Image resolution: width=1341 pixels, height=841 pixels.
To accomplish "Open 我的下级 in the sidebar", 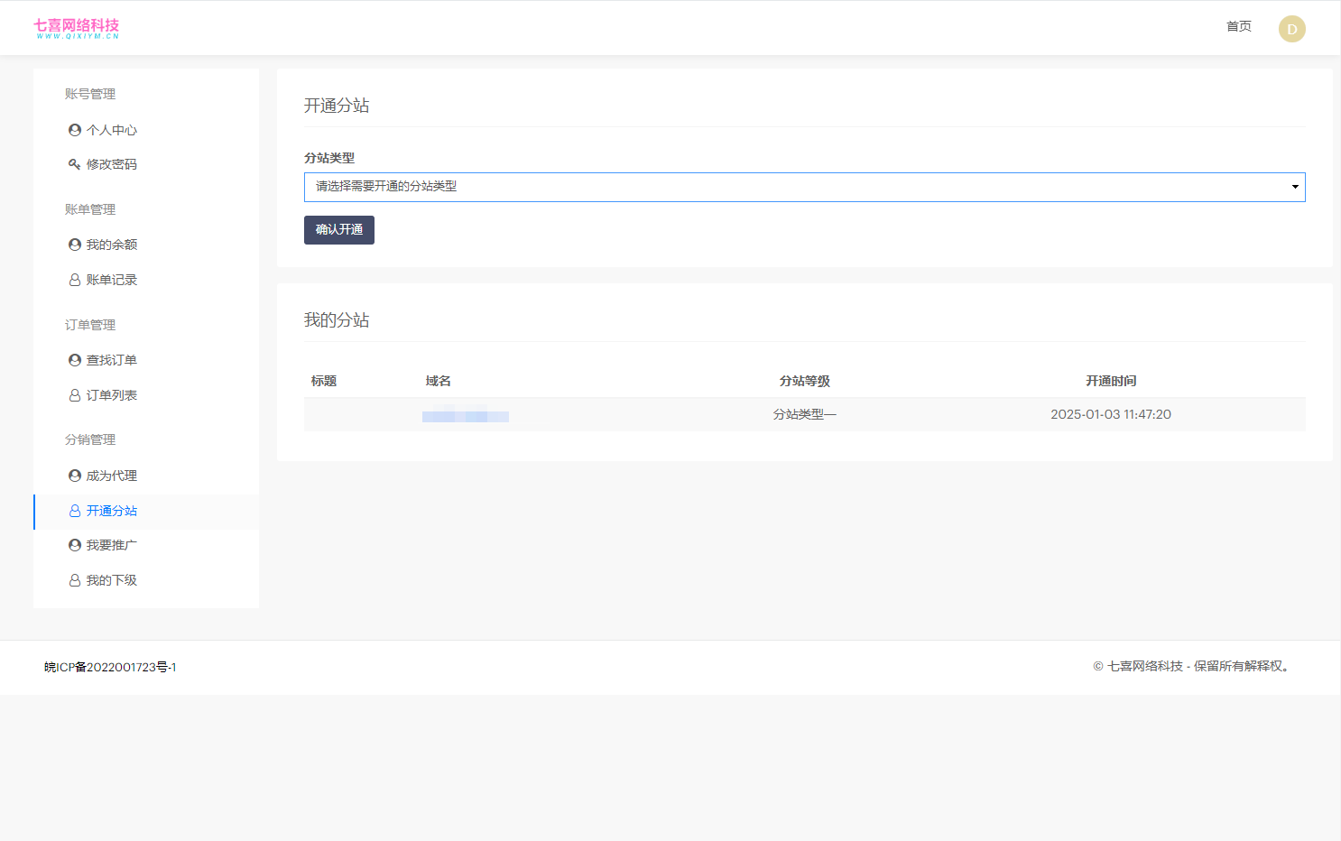I will [111, 580].
